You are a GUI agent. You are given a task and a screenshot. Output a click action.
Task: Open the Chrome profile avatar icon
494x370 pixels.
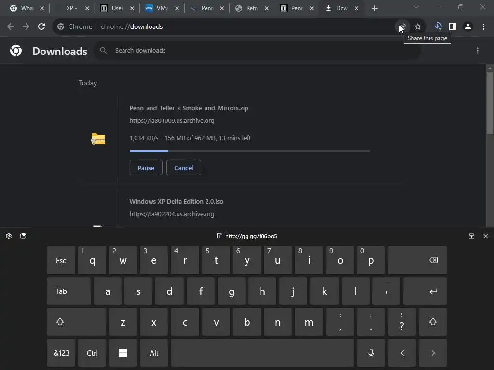point(468,27)
